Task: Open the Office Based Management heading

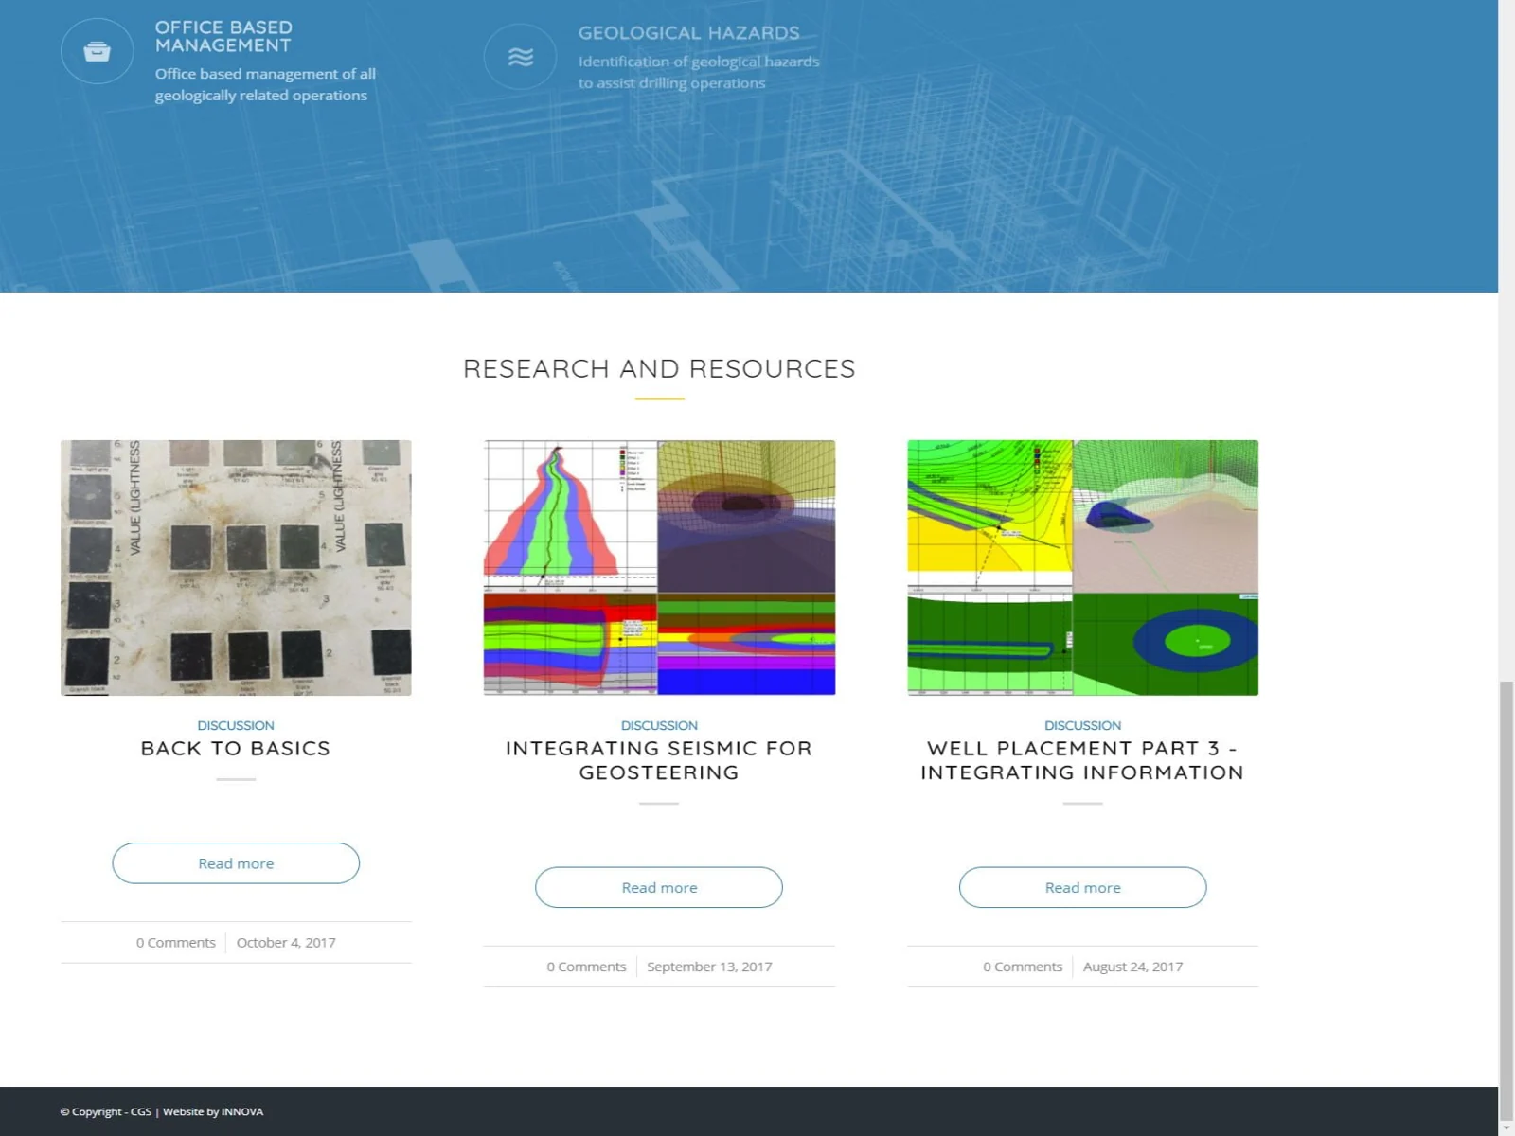Action: 223,36
